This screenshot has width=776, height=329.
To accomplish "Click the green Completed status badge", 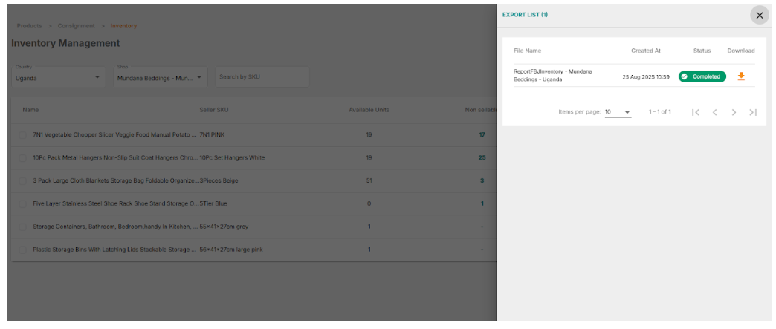I will pos(702,76).
